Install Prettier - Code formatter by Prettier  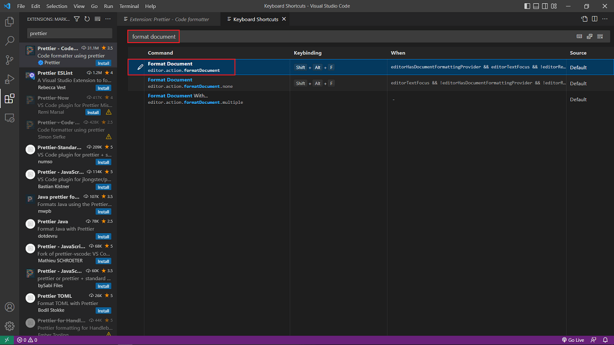click(103, 63)
